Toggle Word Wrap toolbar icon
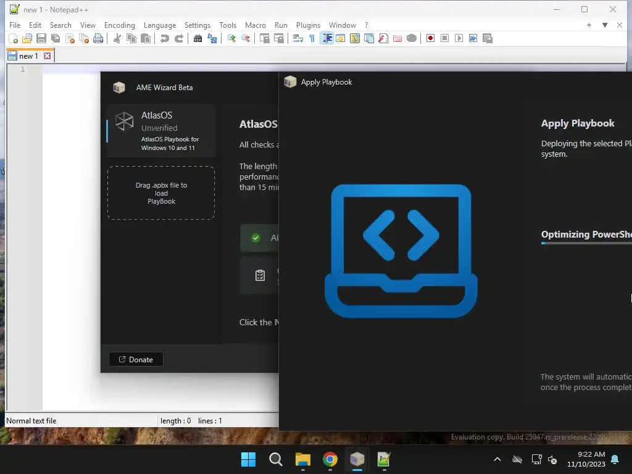 point(298,38)
